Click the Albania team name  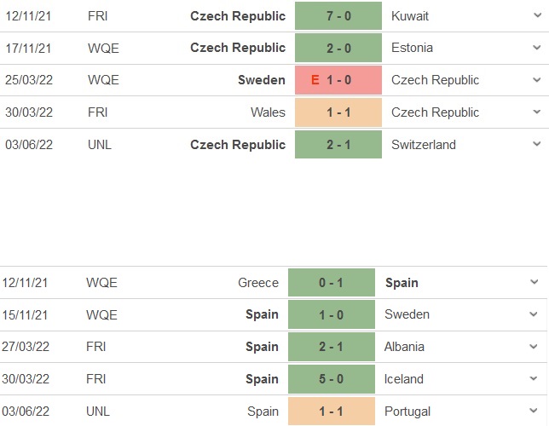point(406,347)
